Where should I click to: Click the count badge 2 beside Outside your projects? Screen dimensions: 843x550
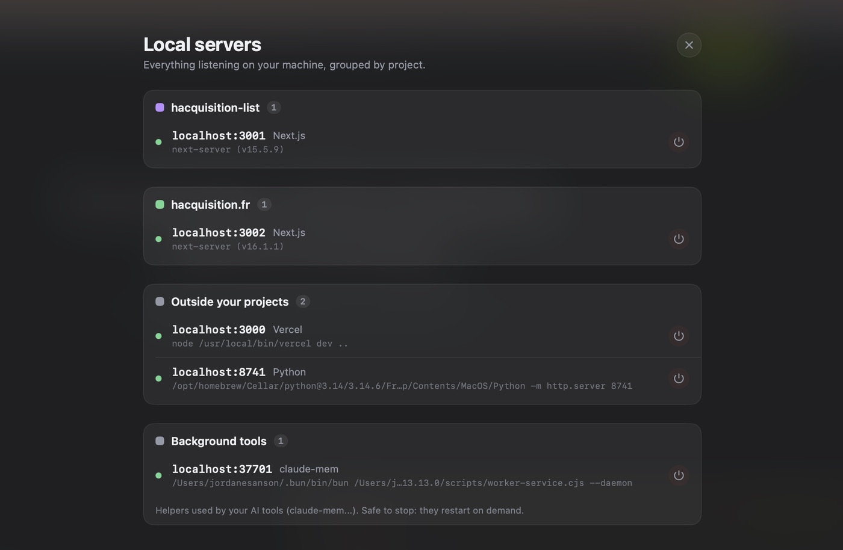point(303,301)
